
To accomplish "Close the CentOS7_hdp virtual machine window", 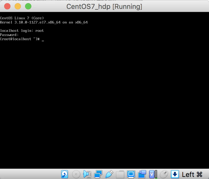I will [7, 6].
